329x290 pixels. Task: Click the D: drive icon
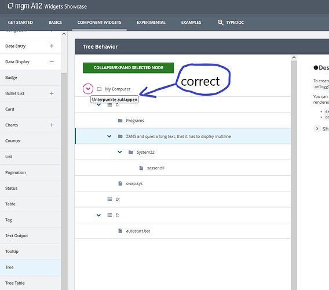click(109, 199)
